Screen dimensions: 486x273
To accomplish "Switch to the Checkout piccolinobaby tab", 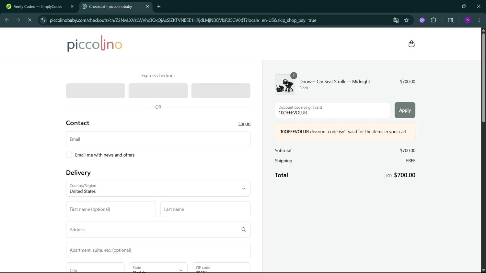I will (115, 6).
